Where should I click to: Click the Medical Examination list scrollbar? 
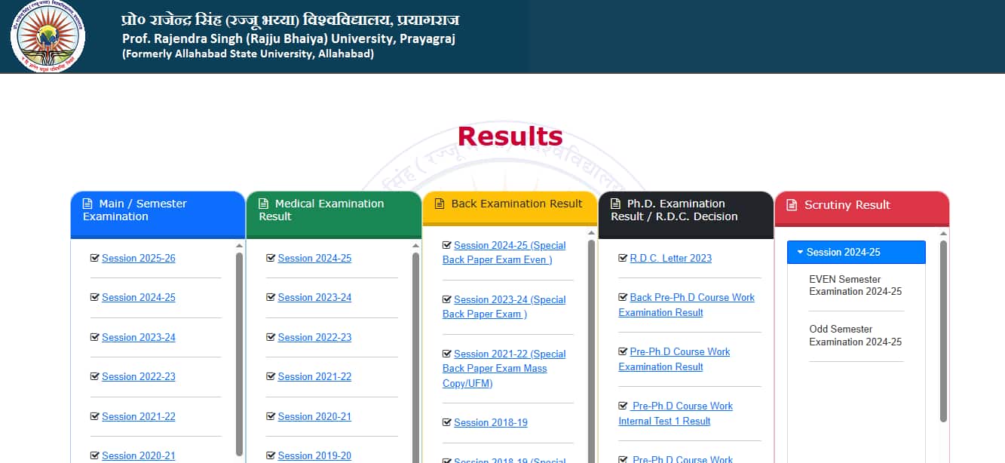415,354
